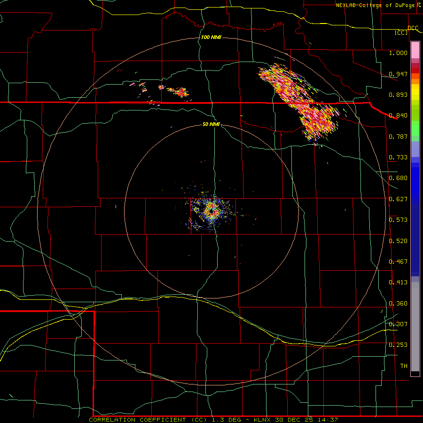Select the 0.680 scale value
The image size is (423, 423).
[x=398, y=178]
